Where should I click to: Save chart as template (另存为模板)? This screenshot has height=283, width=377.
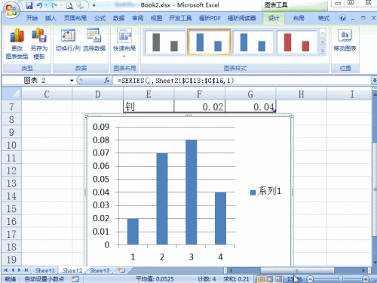[x=39, y=44]
